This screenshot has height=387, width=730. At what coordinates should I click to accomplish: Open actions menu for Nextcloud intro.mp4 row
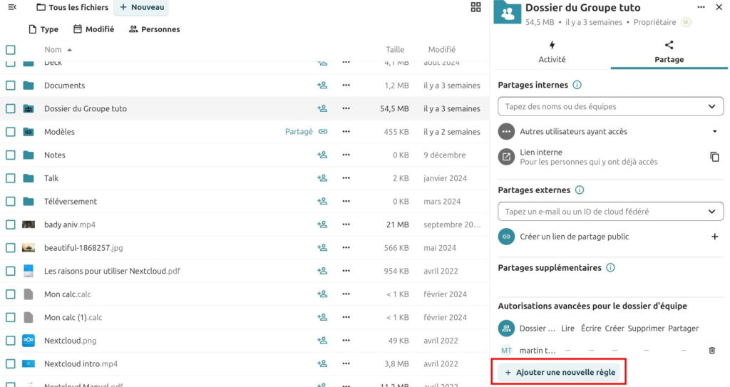pyautogui.click(x=346, y=363)
